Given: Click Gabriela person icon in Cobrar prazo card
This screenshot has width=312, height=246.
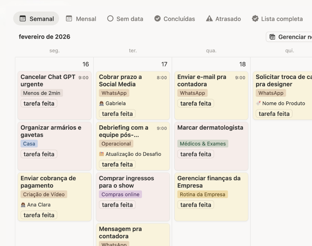Looking at the screenshot, I should [102, 103].
